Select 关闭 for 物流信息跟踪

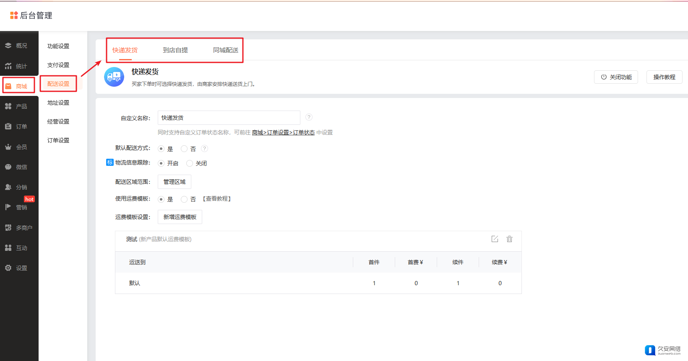pos(190,163)
